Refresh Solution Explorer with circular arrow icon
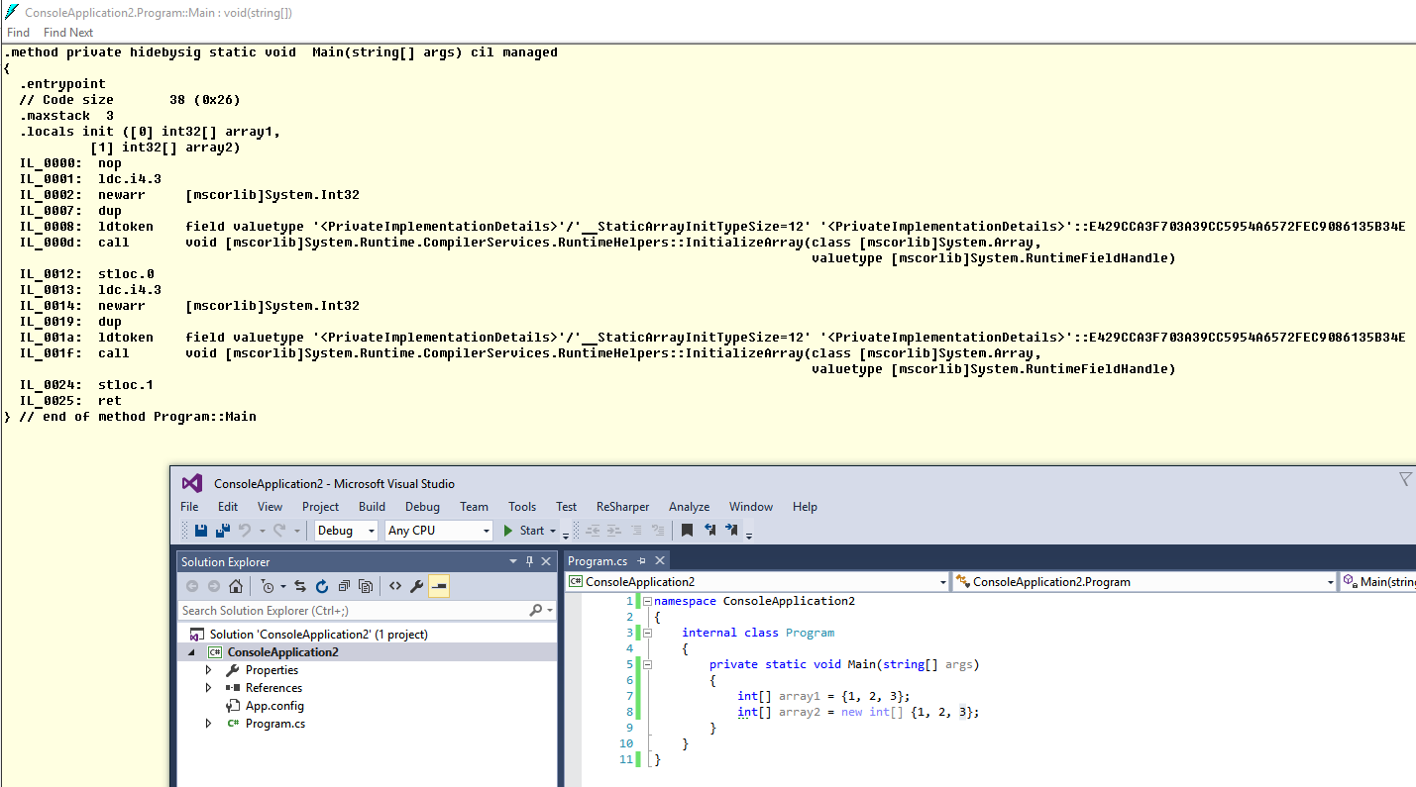Screen dimensions: 1416x787 (322, 586)
